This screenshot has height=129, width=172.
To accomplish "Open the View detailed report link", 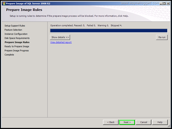I will point(61,42).
